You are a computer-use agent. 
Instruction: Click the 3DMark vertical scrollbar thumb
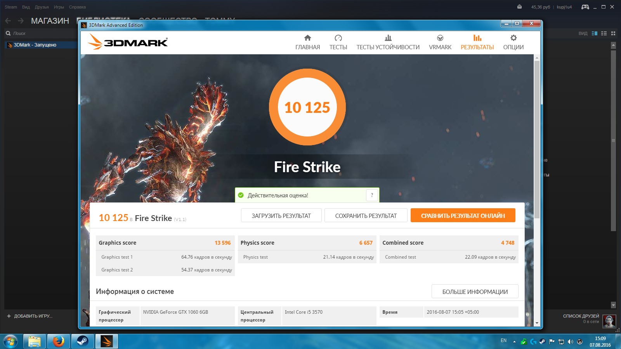(x=537, y=140)
